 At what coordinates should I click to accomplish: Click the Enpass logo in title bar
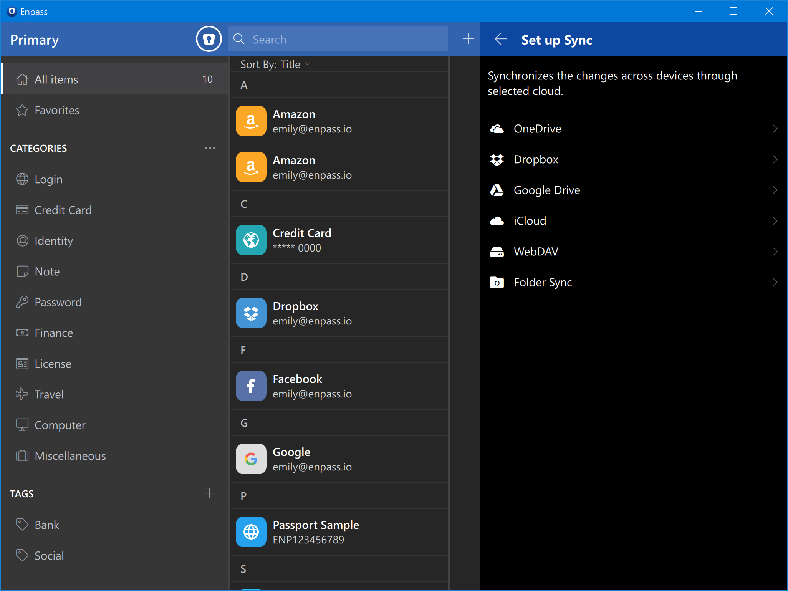point(12,12)
